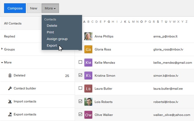Click the New button
Screen dimensions: 194x121
[x=34, y=8]
